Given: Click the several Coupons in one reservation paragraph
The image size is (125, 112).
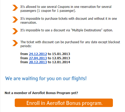Looking at the screenshot, I should pos(66,9).
